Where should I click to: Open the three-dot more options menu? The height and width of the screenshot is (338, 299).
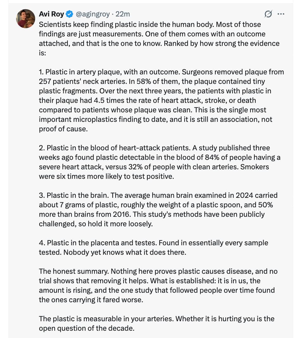(x=281, y=14)
